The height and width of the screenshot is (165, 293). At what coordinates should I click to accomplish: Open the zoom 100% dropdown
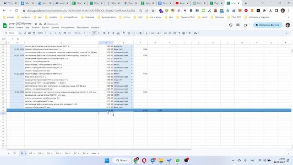tap(42, 33)
